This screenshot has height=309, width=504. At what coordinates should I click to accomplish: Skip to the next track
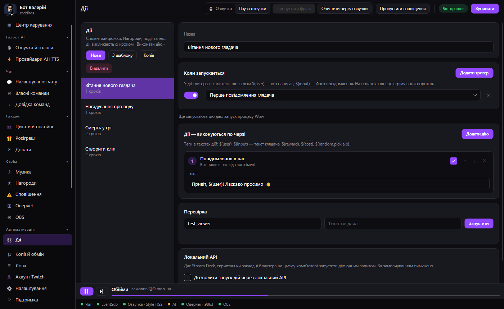point(102,291)
